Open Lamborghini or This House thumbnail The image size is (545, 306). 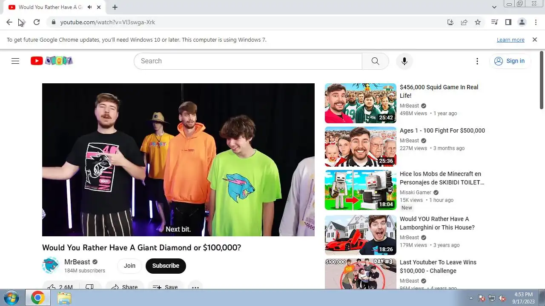pos(361,235)
